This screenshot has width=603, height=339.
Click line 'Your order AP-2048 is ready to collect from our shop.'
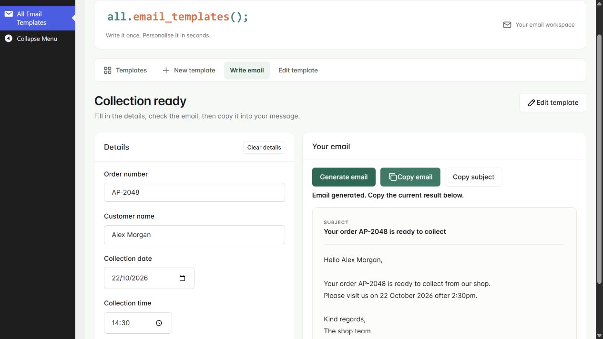pyautogui.click(x=407, y=284)
